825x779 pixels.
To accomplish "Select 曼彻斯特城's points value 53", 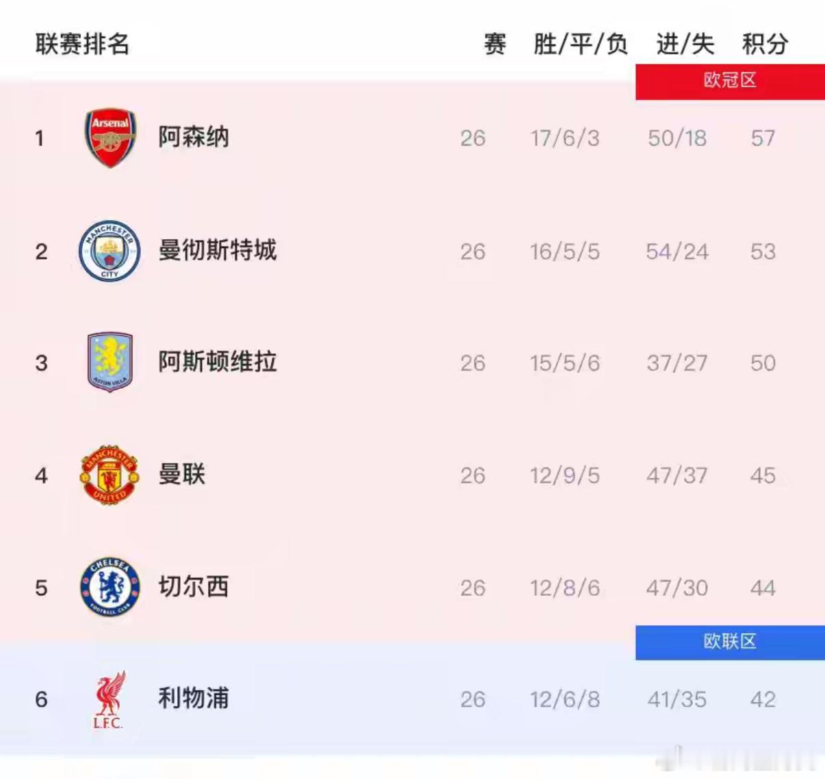I will pos(763,251).
